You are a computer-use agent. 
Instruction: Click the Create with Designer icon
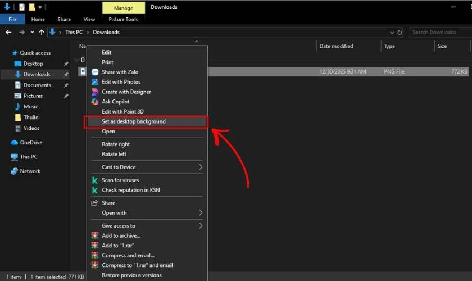(x=95, y=92)
